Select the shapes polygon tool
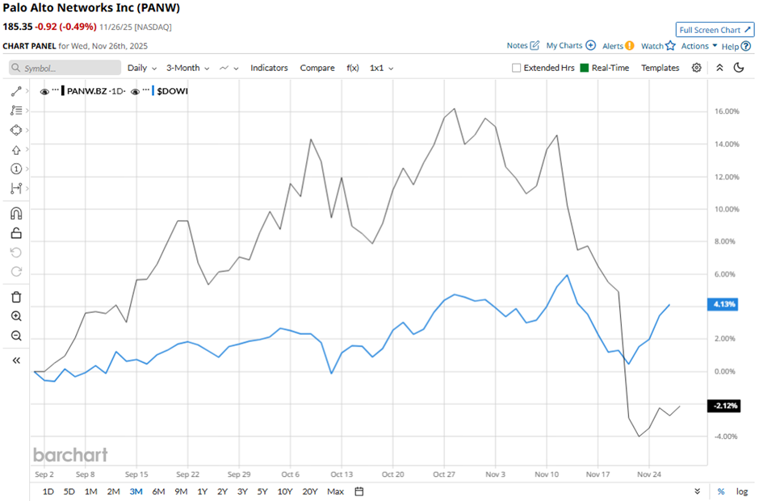The image size is (759, 501). click(x=16, y=130)
